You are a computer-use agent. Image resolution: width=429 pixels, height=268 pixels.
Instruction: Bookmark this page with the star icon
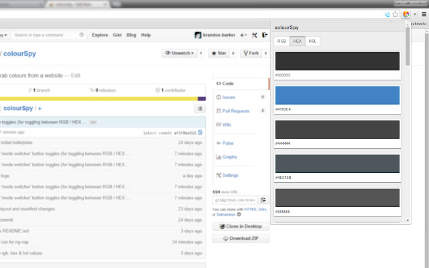point(395,14)
